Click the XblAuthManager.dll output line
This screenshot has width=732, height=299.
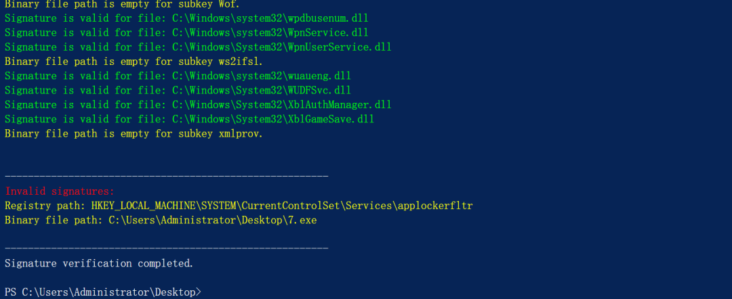[198, 105]
